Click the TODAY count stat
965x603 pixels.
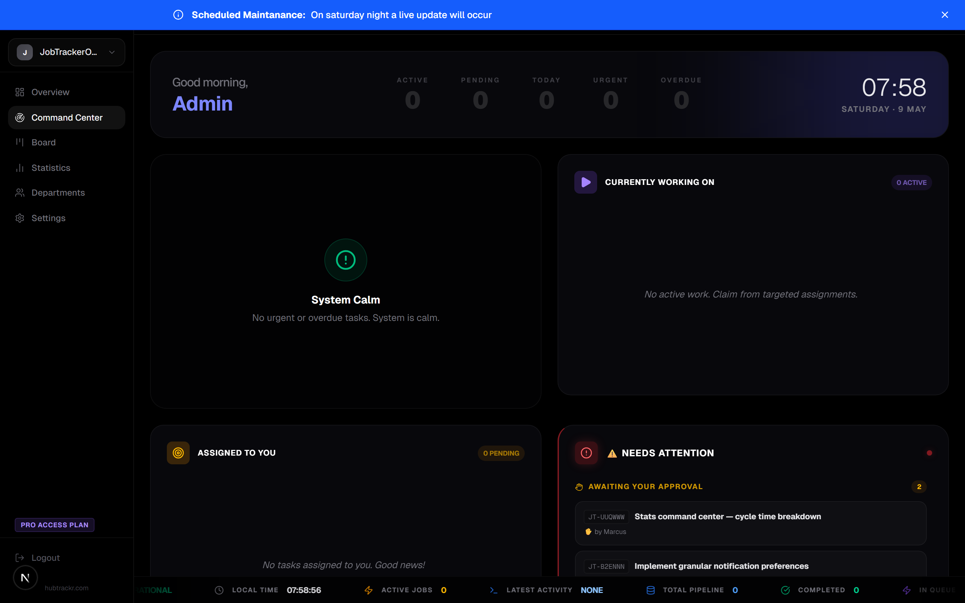(546, 93)
